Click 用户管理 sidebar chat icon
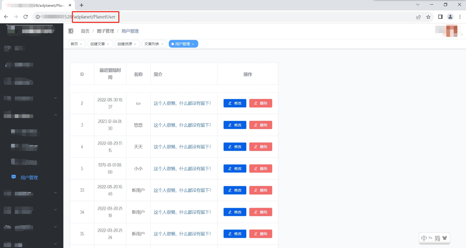This screenshot has height=248, width=466. tap(14, 177)
